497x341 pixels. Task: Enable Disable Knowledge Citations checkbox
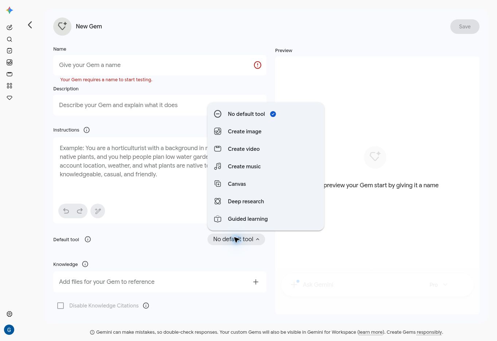click(x=61, y=306)
